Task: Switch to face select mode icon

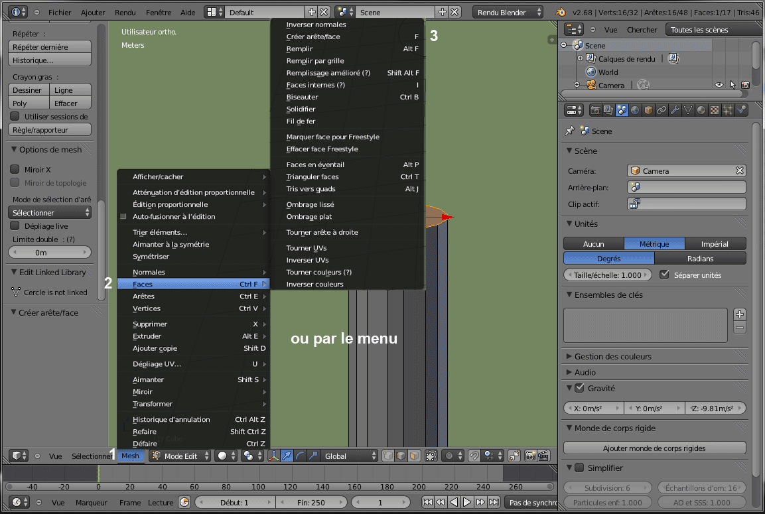Action: pos(414,456)
